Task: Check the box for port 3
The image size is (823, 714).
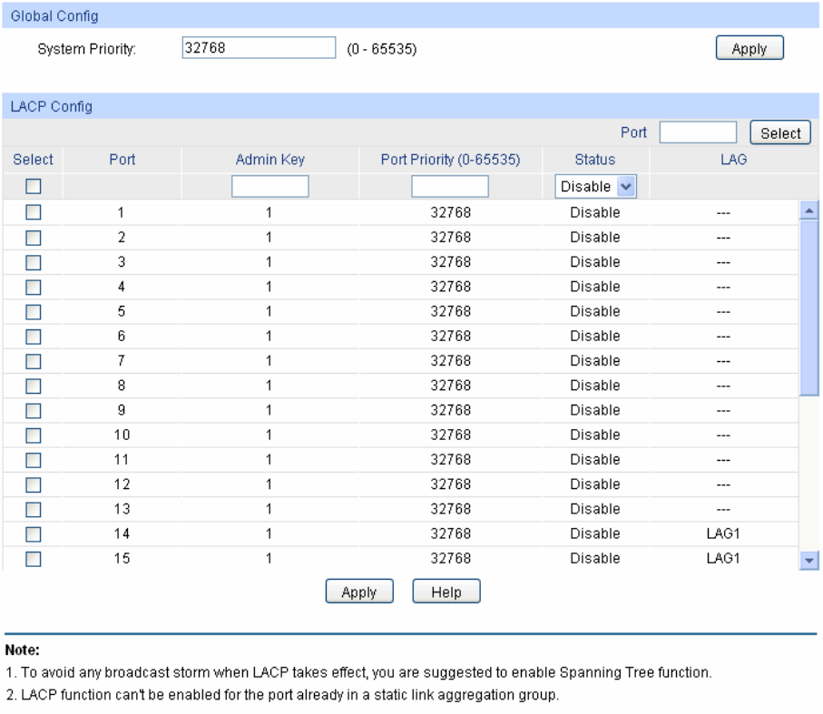Action: coord(33,262)
